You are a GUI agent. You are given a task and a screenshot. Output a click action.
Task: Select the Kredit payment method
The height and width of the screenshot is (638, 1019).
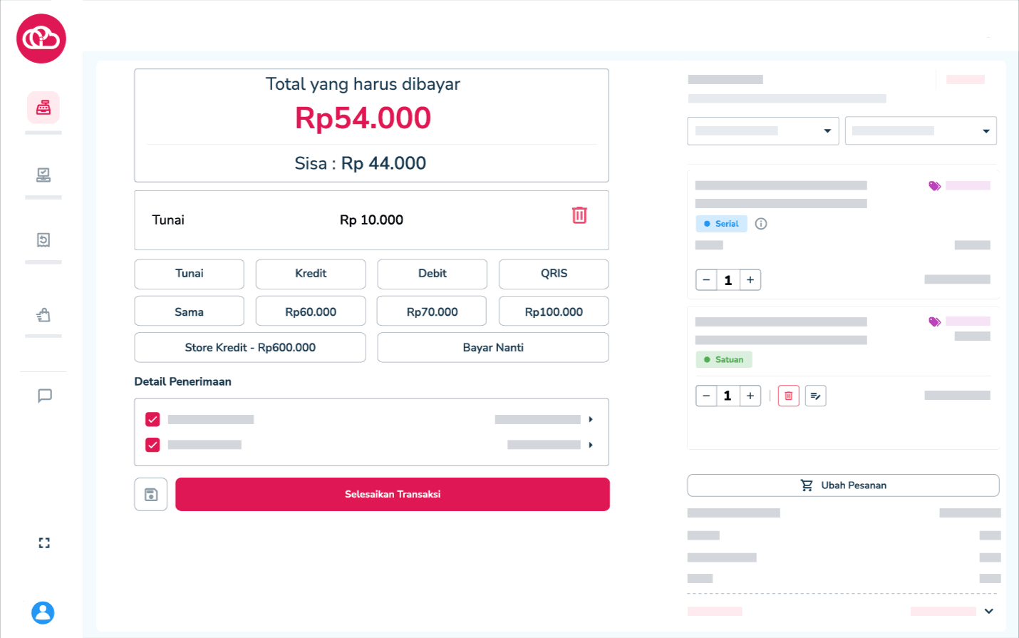pyautogui.click(x=311, y=274)
